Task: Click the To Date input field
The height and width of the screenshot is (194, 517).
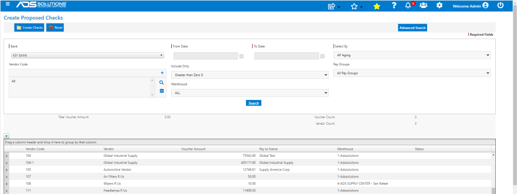Action: (287, 56)
